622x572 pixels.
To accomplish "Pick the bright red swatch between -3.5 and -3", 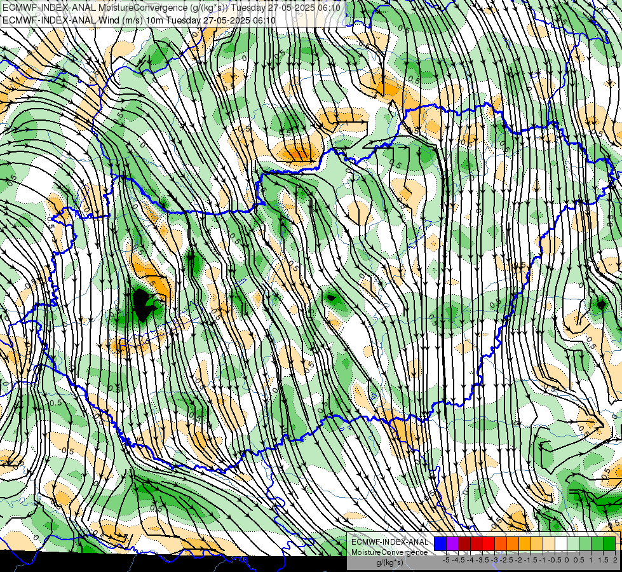I will (x=489, y=544).
